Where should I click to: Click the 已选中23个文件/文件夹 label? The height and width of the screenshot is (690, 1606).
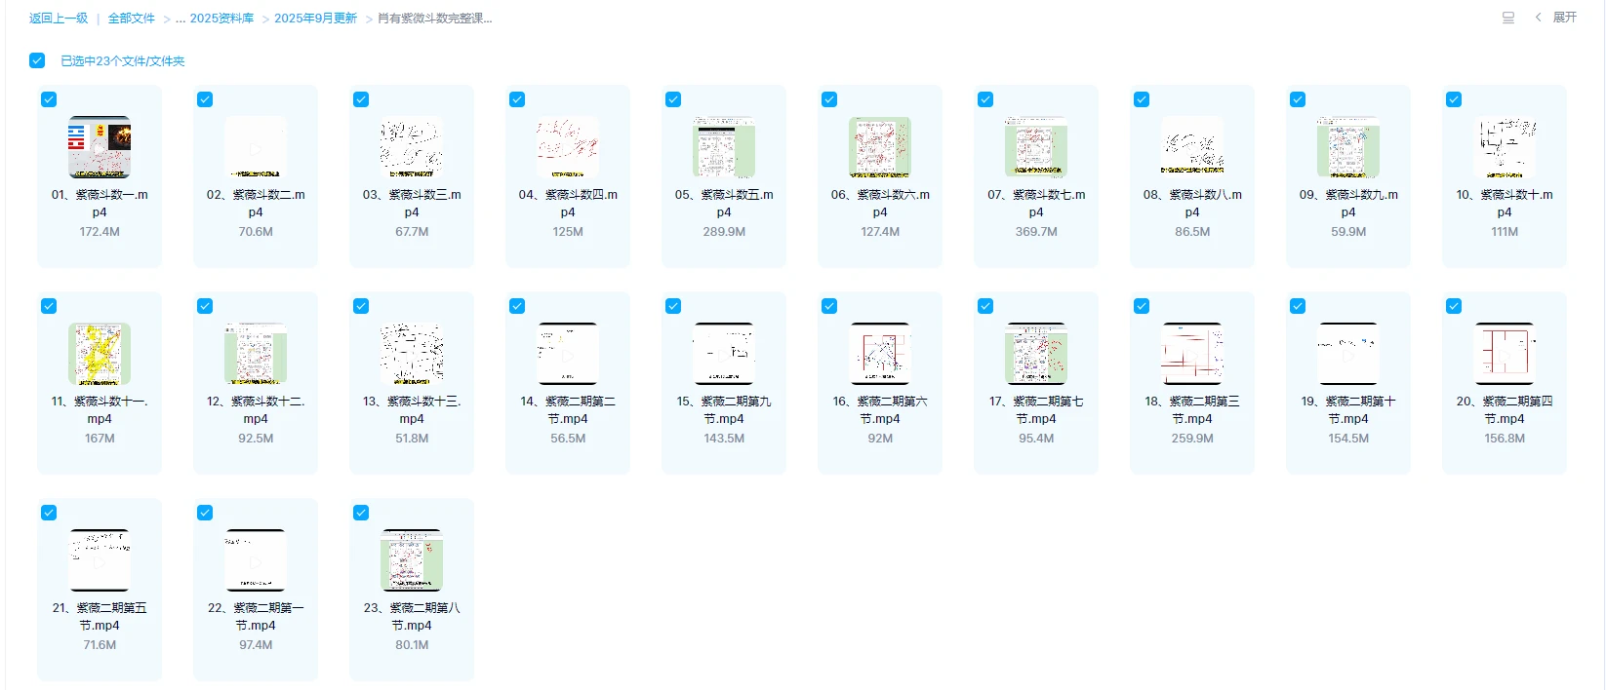point(122,61)
